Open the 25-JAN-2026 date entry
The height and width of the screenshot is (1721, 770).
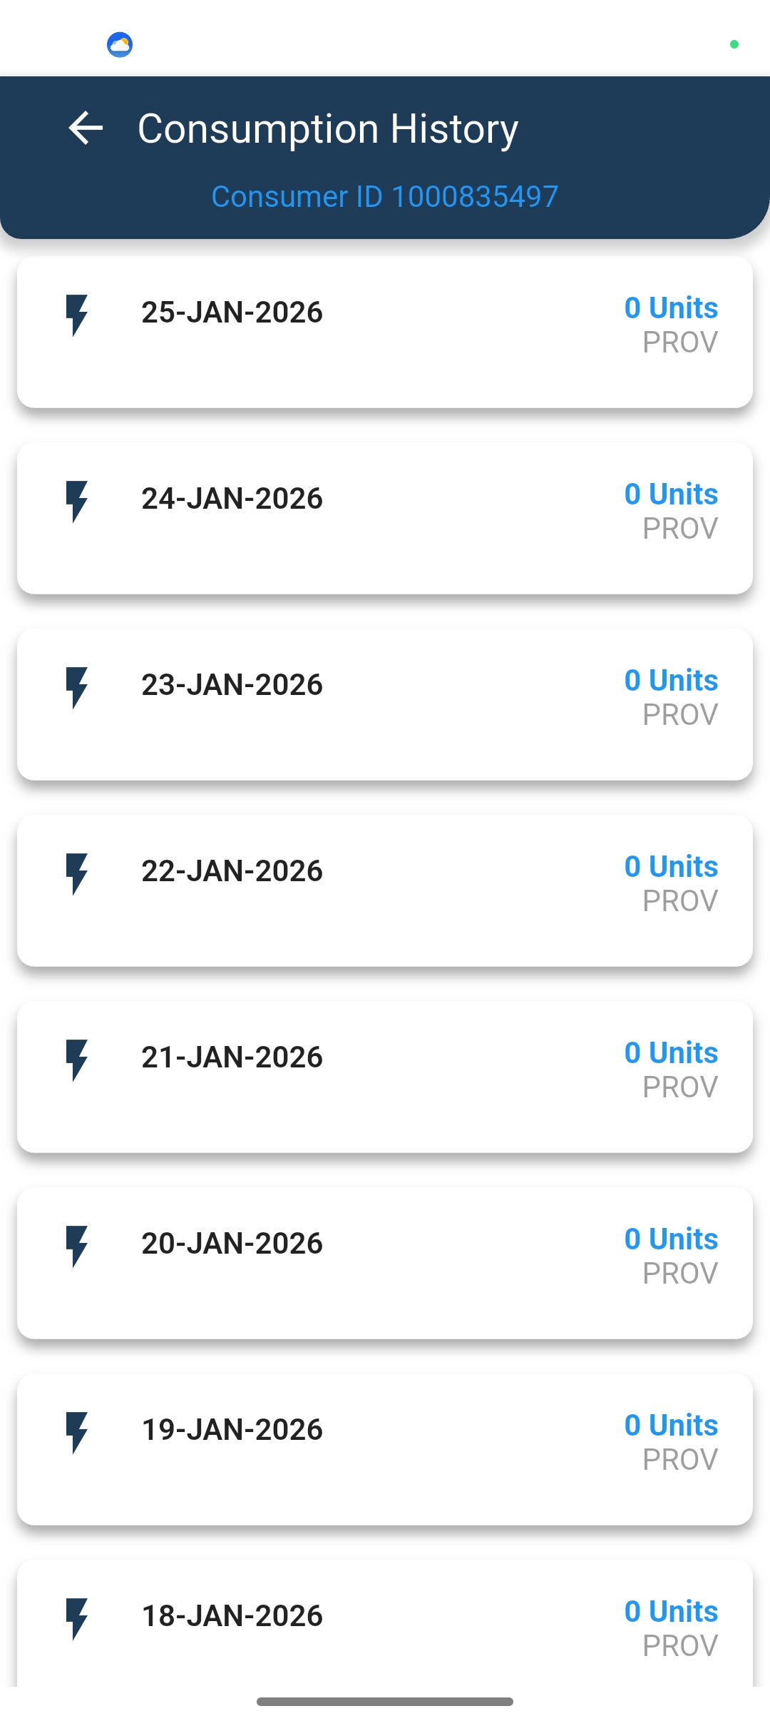(x=232, y=313)
